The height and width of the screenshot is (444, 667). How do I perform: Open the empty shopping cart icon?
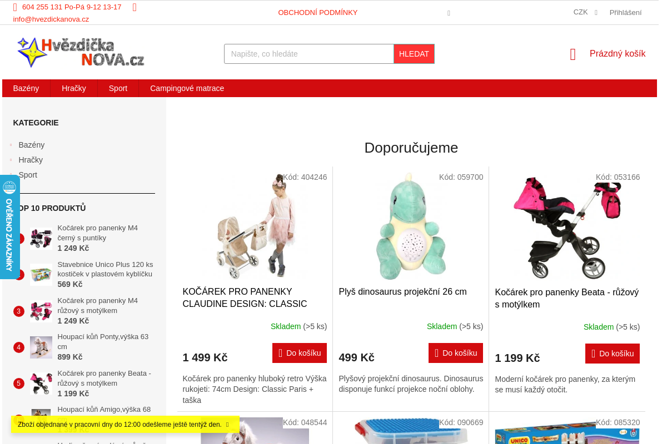573,54
